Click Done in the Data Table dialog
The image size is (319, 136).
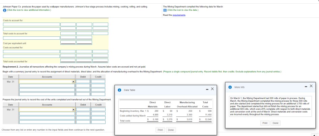pos(171,130)
